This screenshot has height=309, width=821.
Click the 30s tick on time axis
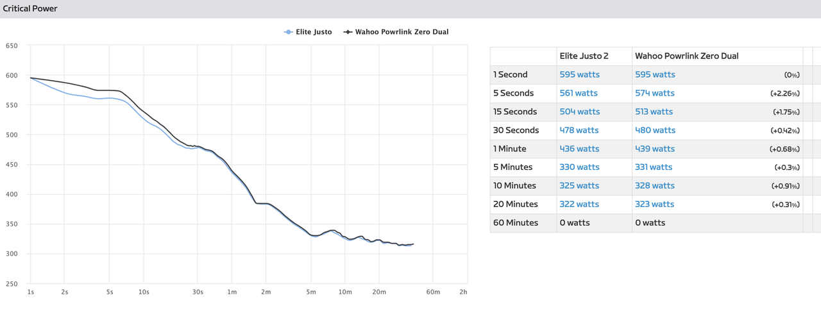pyautogui.click(x=198, y=292)
